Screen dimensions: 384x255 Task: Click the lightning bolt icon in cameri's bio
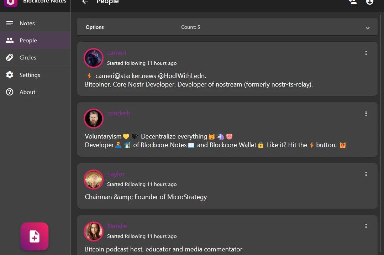pos(89,76)
